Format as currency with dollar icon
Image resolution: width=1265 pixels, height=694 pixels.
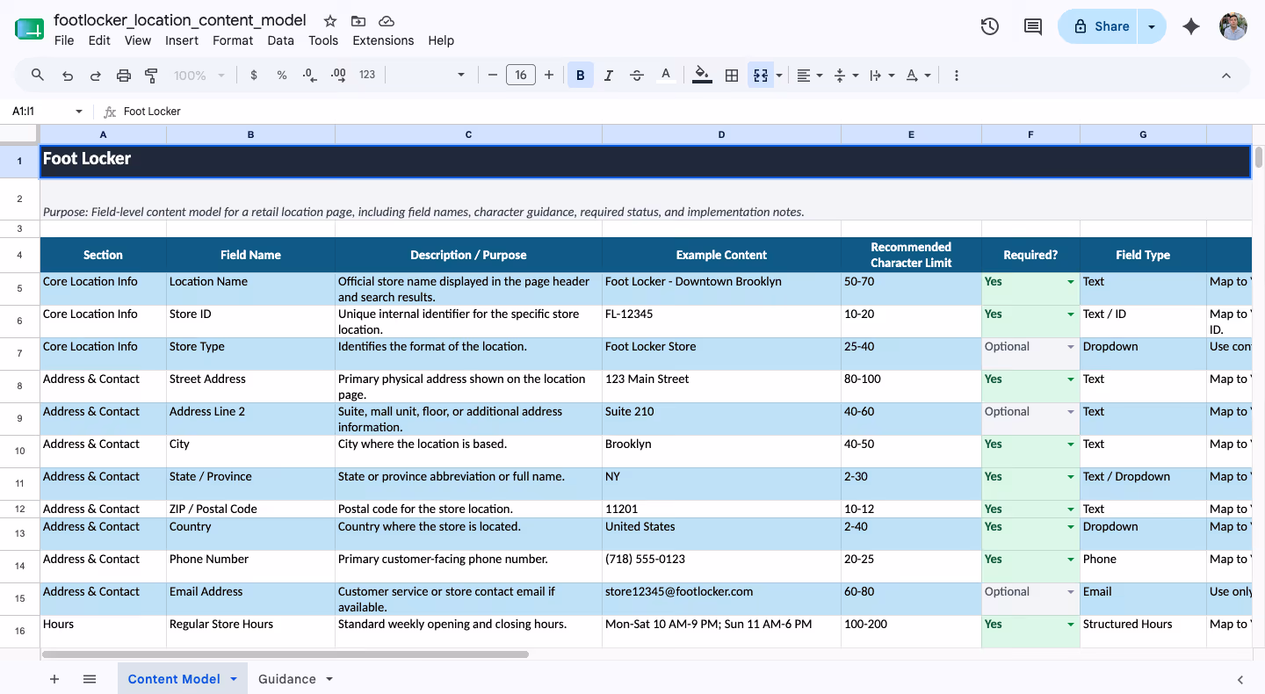pyautogui.click(x=254, y=76)
